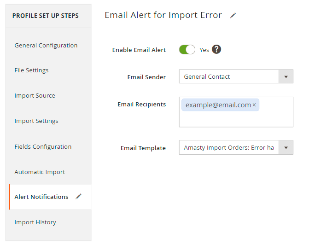Viewport: 315px width, 245px height.
Task: Open Import Settings step
Action: tap(36, 121)
